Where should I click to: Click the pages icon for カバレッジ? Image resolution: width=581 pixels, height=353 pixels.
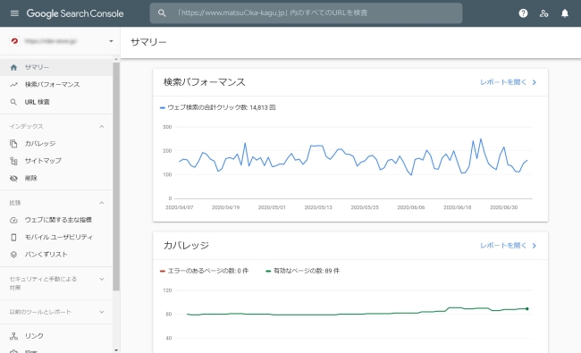[x=13, y=143]
